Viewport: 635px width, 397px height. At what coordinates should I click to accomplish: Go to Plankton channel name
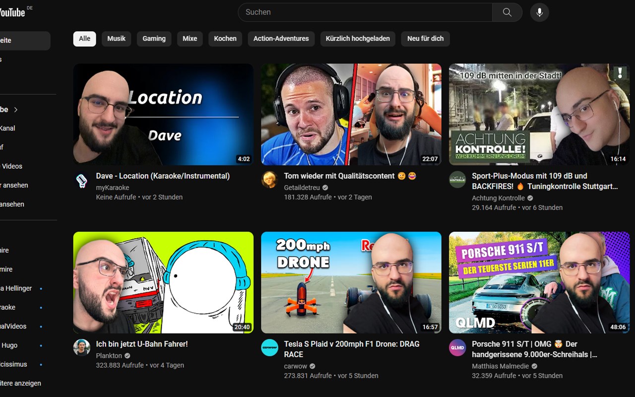pos(109,355)
